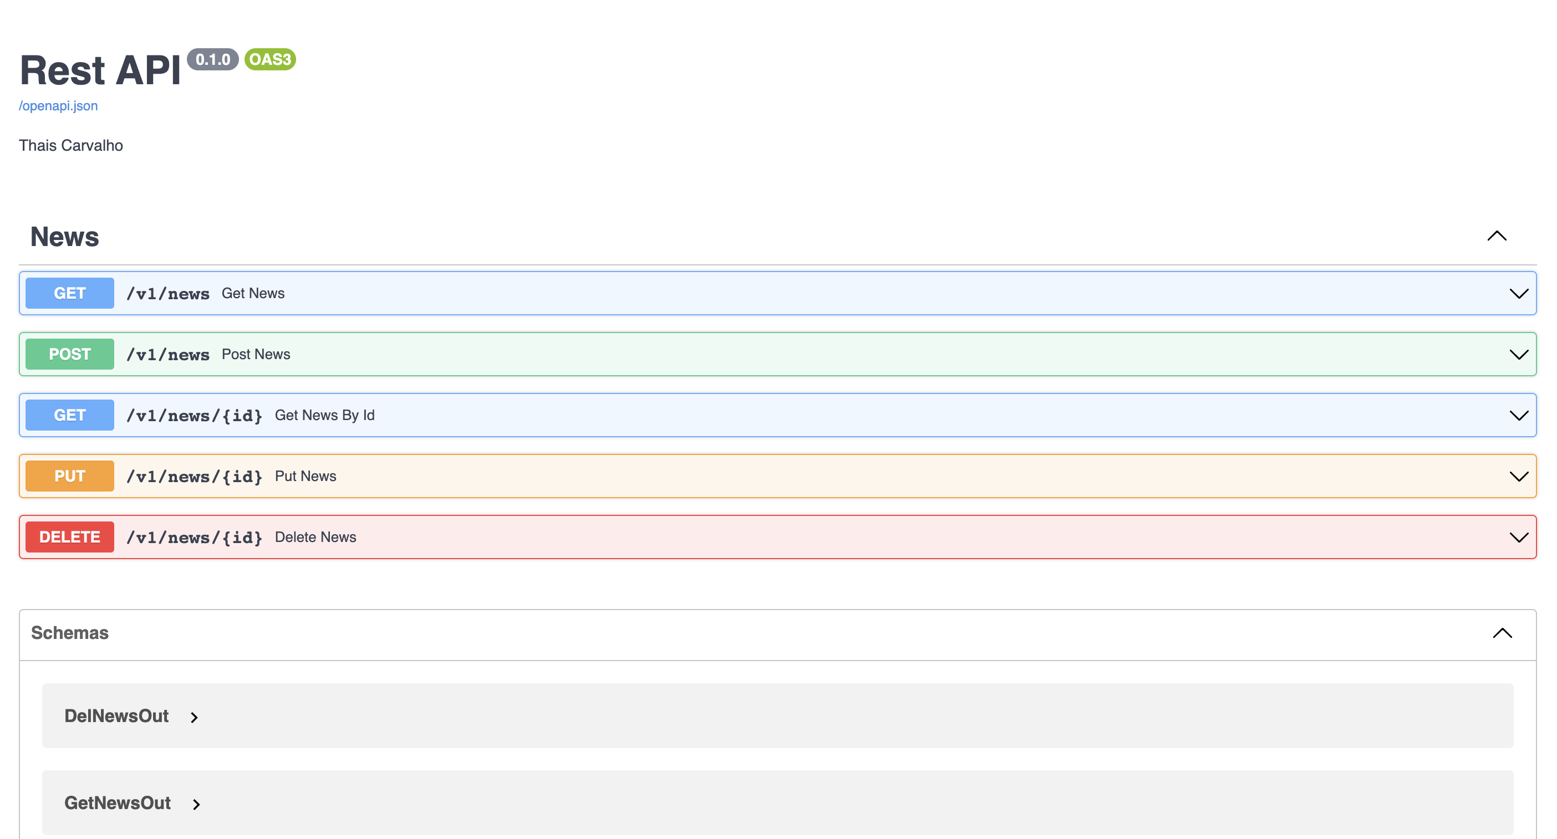Click the GetNewsOut schema name
This screenshot has width=1557, height=839.
click(x=118, y=803)
